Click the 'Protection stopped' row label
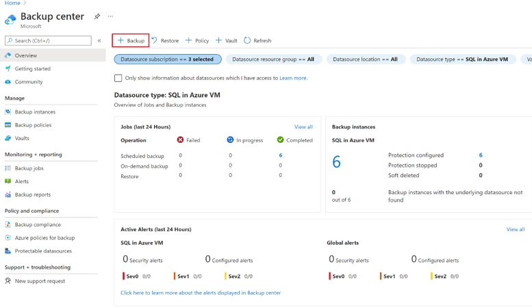Screen dimensions: 532x307 [413, 165]
